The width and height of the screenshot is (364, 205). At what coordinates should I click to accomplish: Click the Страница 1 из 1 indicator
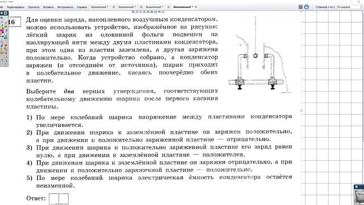[x=325, y=7]
